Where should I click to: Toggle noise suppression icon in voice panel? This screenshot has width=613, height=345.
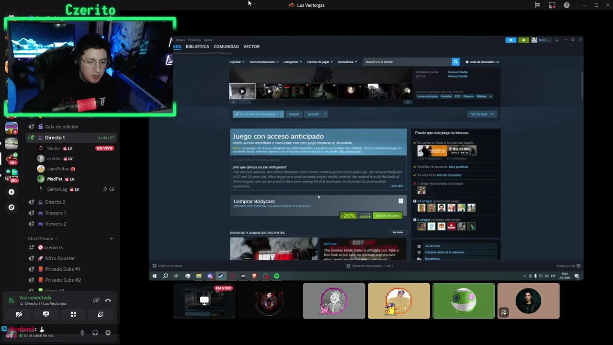pos(96,300)
